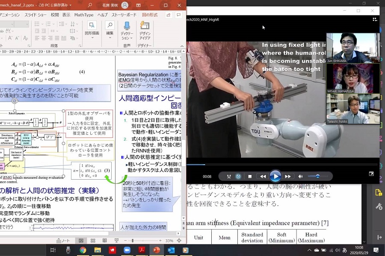The image size is (385, 256).
Task: Switch to the Review tab
Action: point(55,15)
